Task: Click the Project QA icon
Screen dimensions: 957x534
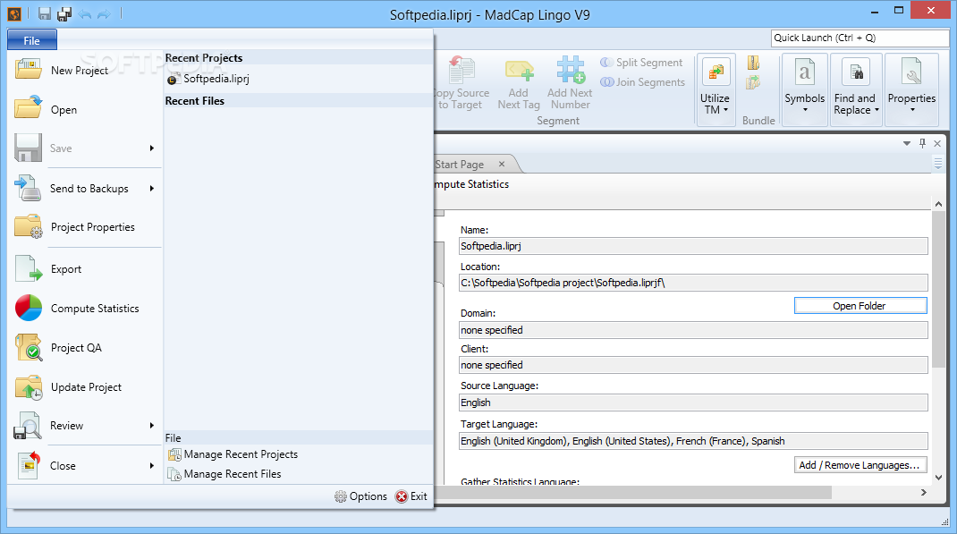Action: pos(28,347)
